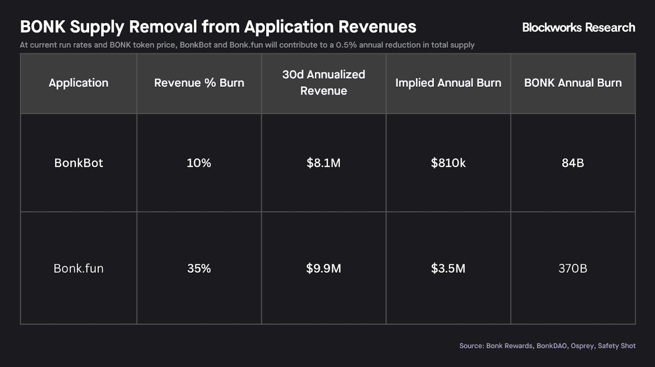The width and height of the screenshot is (655, 367).
Task: Select the $8.1M revenue cell
Action: (323, 163)
